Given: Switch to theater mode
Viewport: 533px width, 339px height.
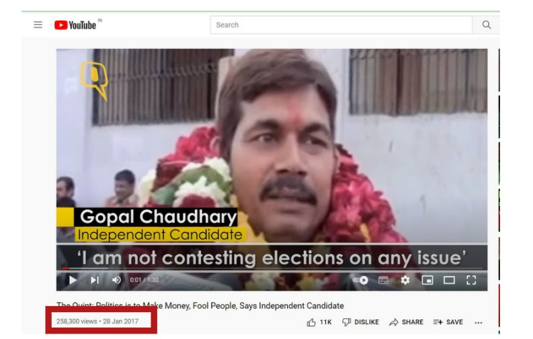Looking at the screenshot, I should point(449,281).
